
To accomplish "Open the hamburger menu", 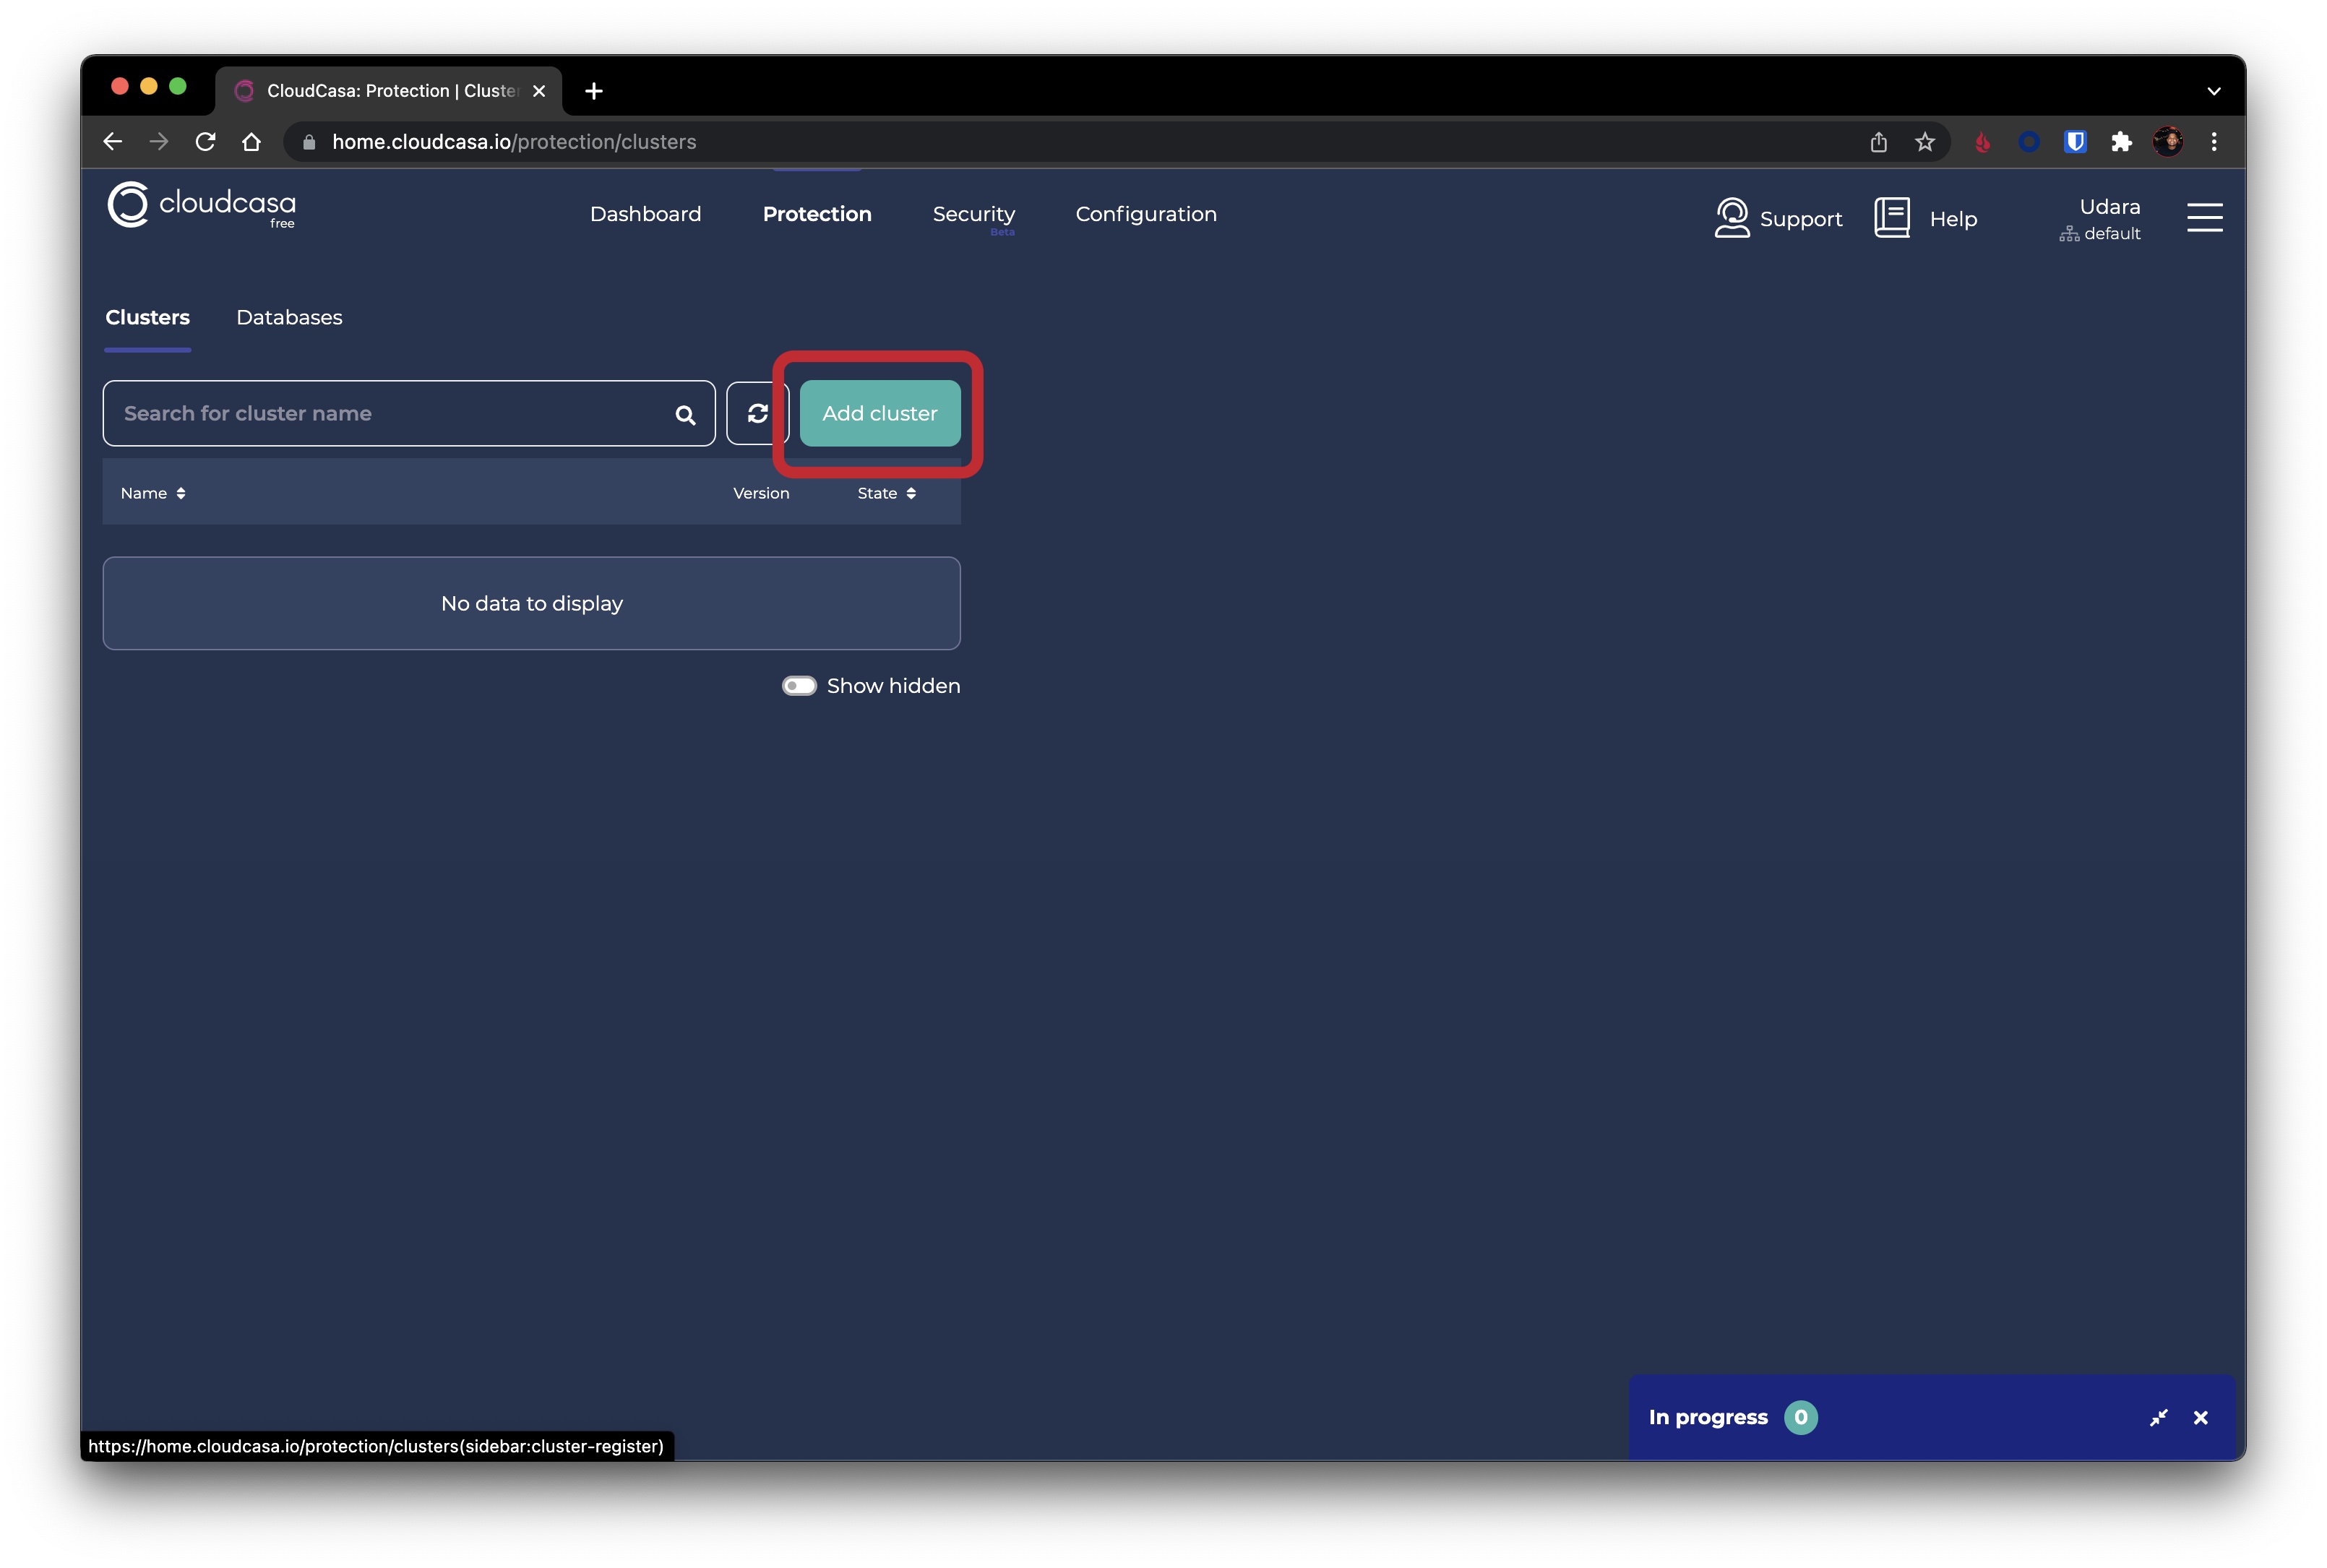I will pyautogui.click(x=2204, y=217).
